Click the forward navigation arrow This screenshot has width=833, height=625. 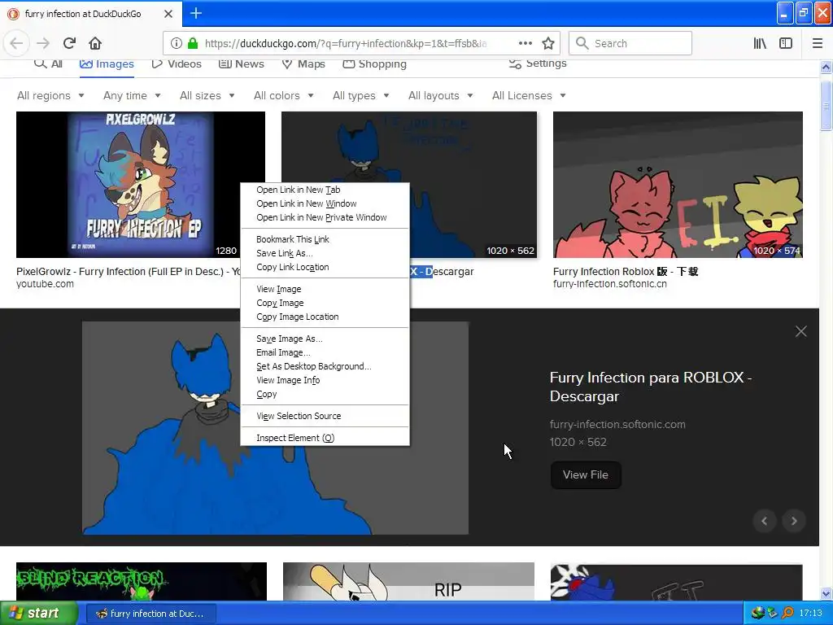pos(43,43)
